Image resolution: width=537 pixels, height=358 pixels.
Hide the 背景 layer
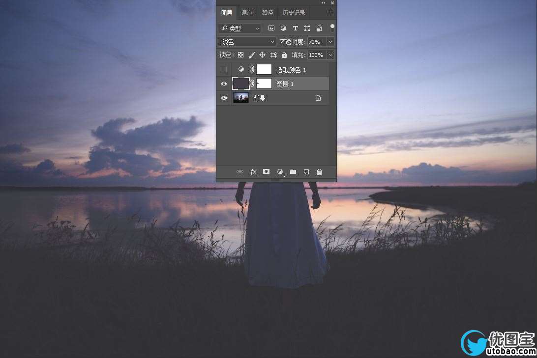coord(224,98)
